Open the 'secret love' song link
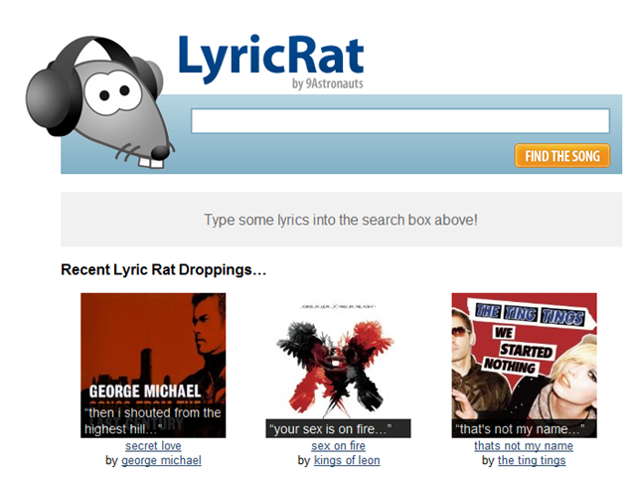 point(153,446)
